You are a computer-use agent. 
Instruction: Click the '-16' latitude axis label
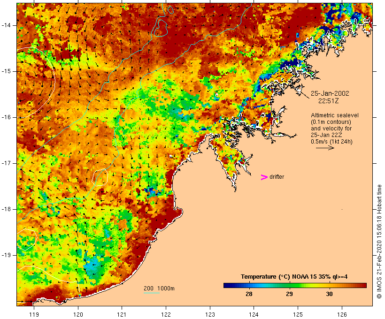pyautogui.click(x=6, y=117)
